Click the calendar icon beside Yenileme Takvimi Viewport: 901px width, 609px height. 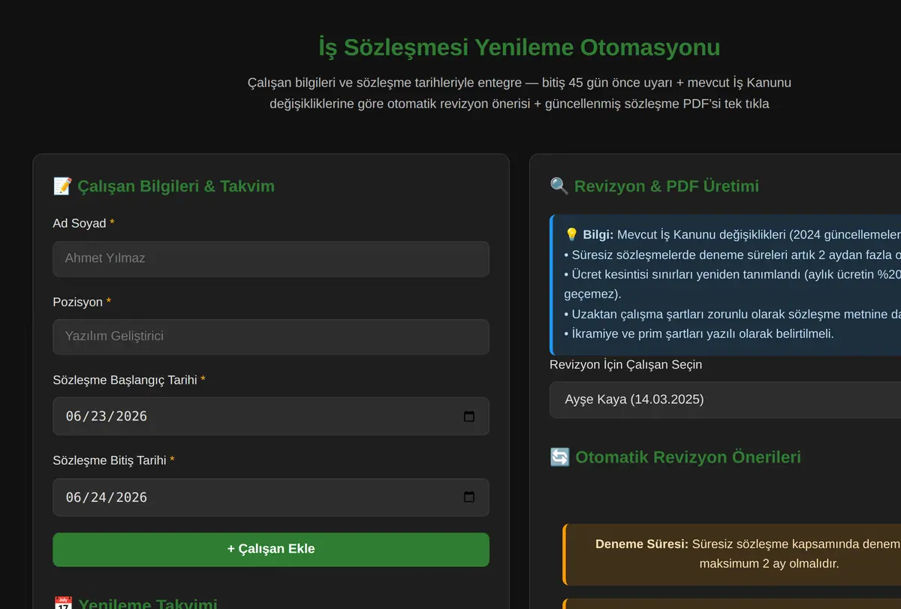[63, 604]
